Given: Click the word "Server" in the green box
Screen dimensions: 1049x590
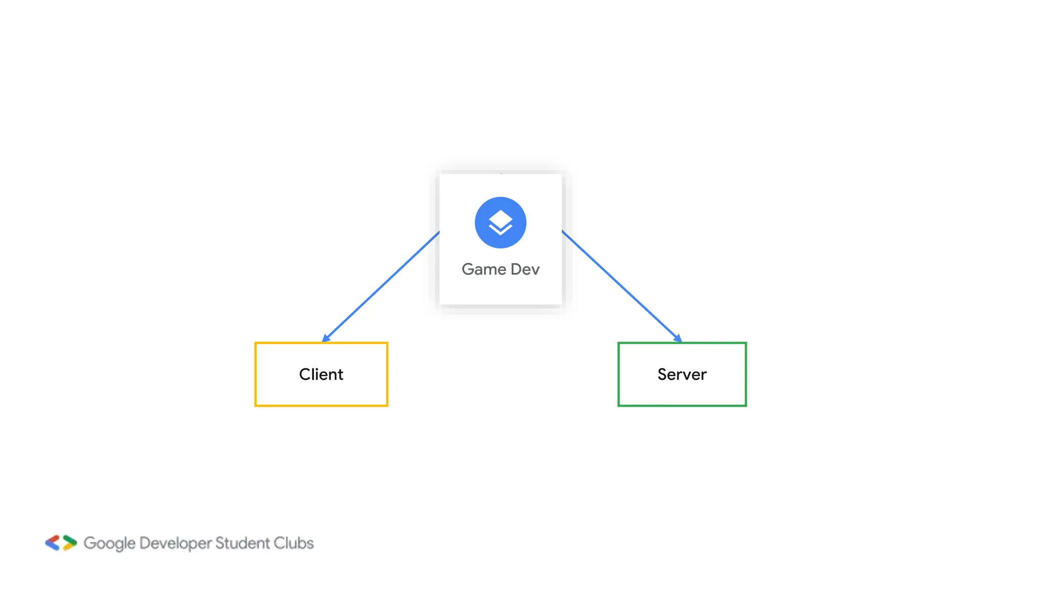Looking at the screenshot, I should (x=682, y=374).
